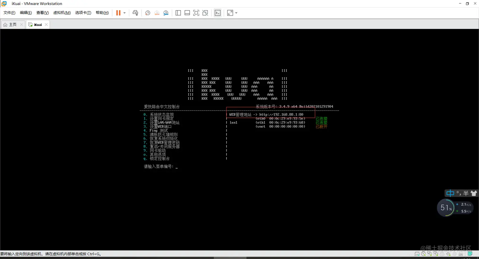Viewport: 479px width, 259px height.
Task: Toggle IME punctuation mode button
Action: point(458,193)
